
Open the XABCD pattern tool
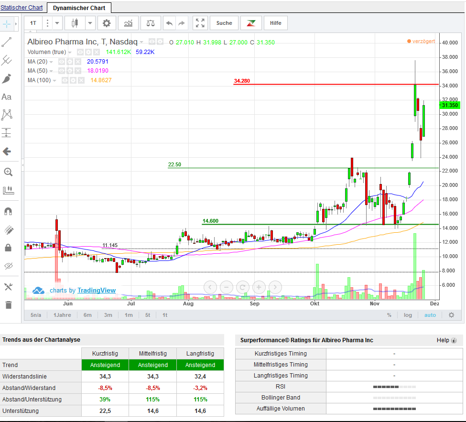(x=7, y=115)
